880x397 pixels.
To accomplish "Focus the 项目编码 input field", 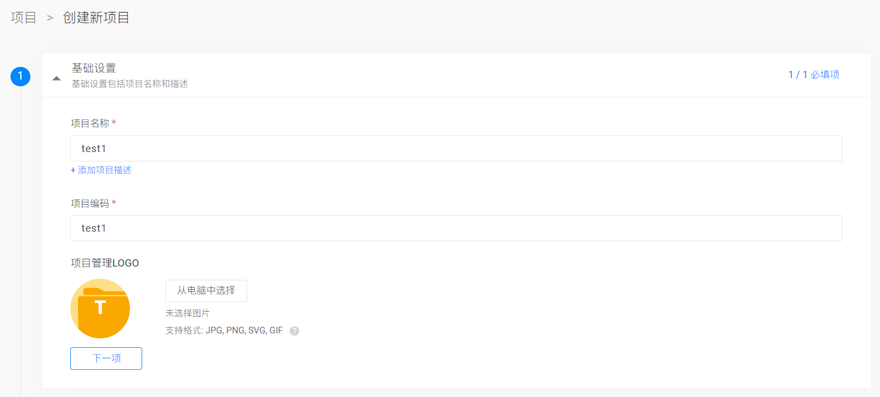I will pyautogui.click(x=456, y=228).
